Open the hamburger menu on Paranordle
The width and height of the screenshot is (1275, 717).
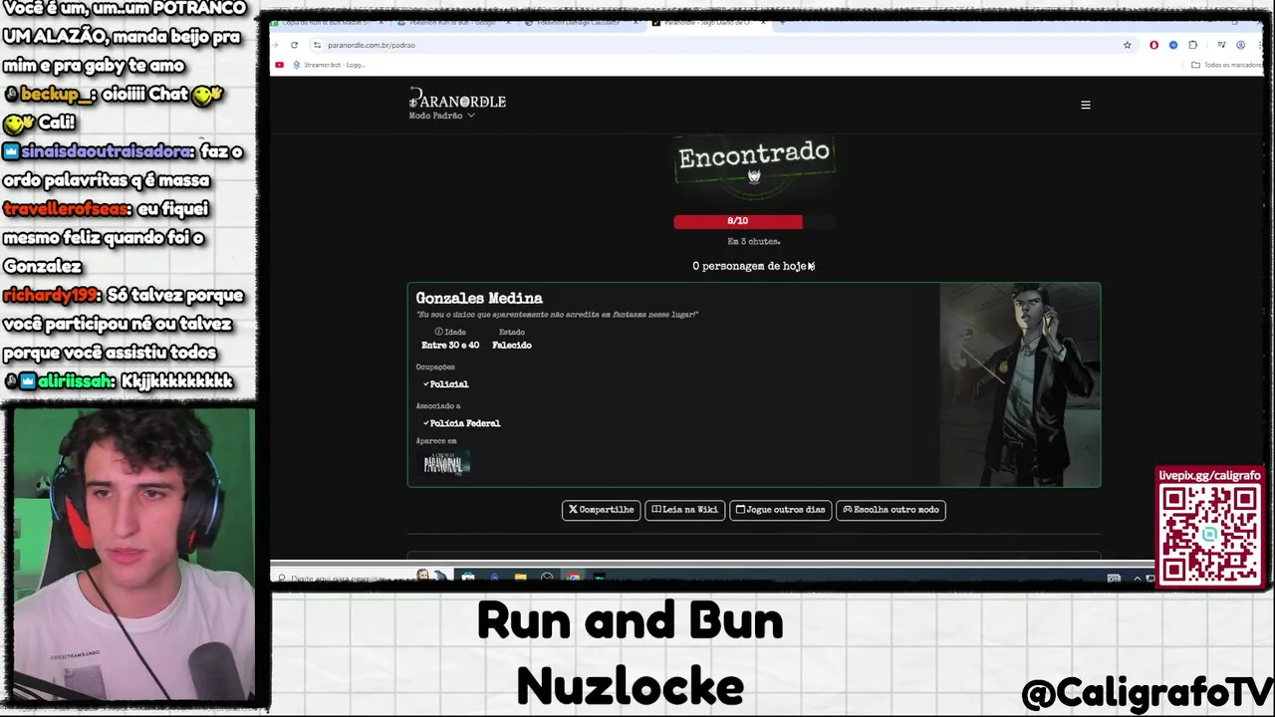1086,105
